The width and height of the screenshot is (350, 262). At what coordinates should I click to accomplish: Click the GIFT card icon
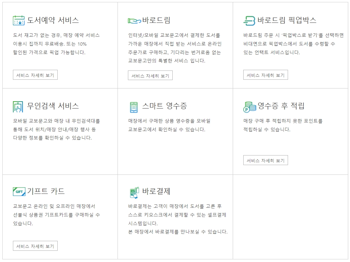pyautogui.click(x=19, y=191)
